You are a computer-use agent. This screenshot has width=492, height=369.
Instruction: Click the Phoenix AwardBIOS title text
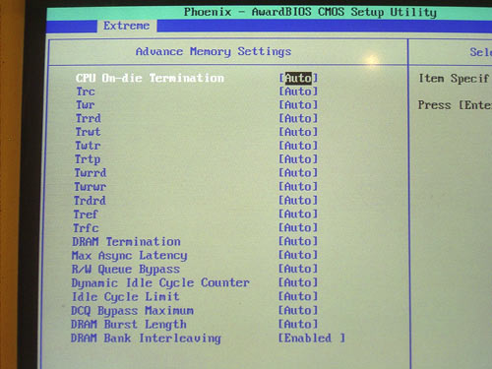click(x=310, y=12)
